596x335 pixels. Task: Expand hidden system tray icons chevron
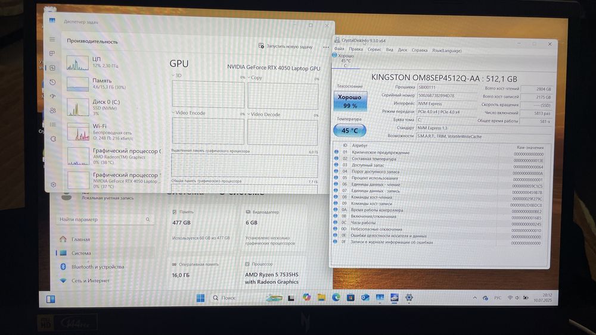point(475,298)
